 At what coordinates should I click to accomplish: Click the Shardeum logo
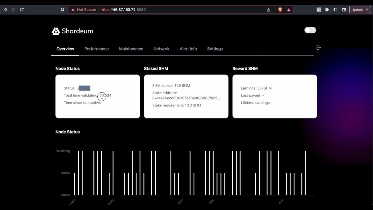(72, 31)
